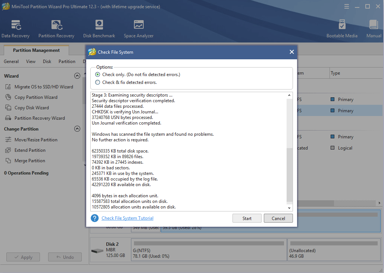Open the hamburger menu in title bar
This screenshot has width=384, height=273.
pos(347,6)
